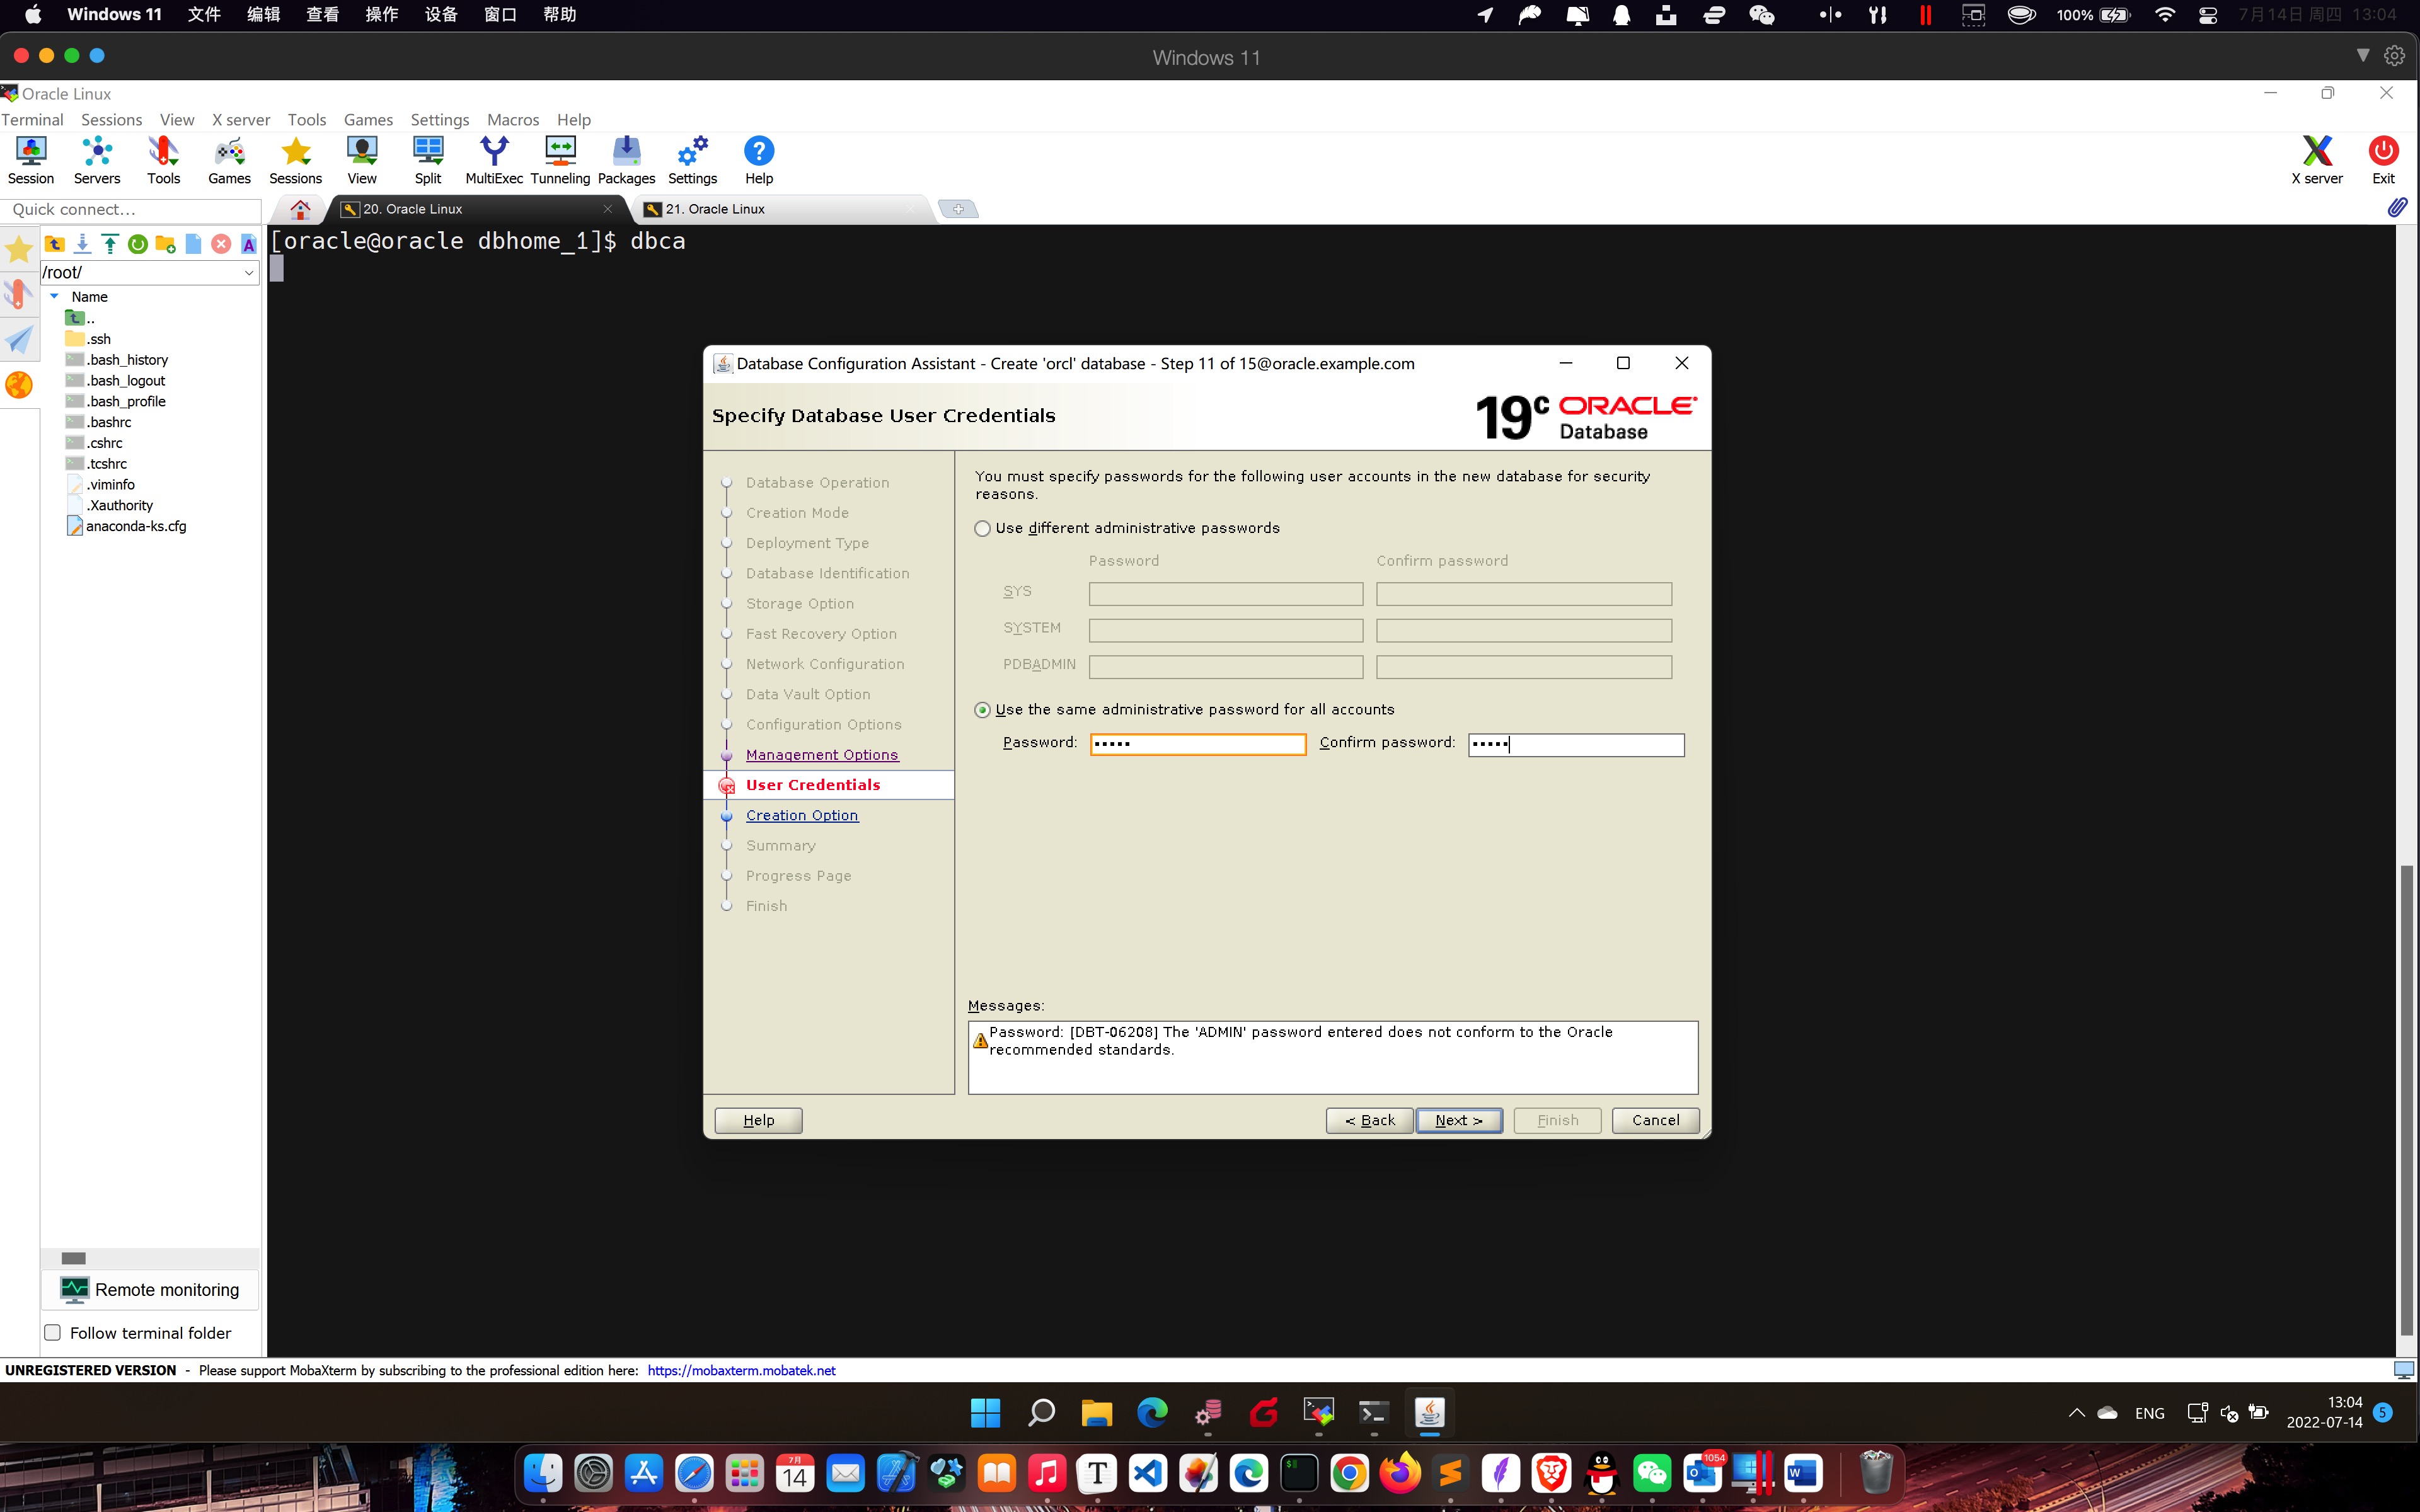Screen dimensions: 2420x1512
Task: Refresh the SFTP file listing
Action: [138, 243]
